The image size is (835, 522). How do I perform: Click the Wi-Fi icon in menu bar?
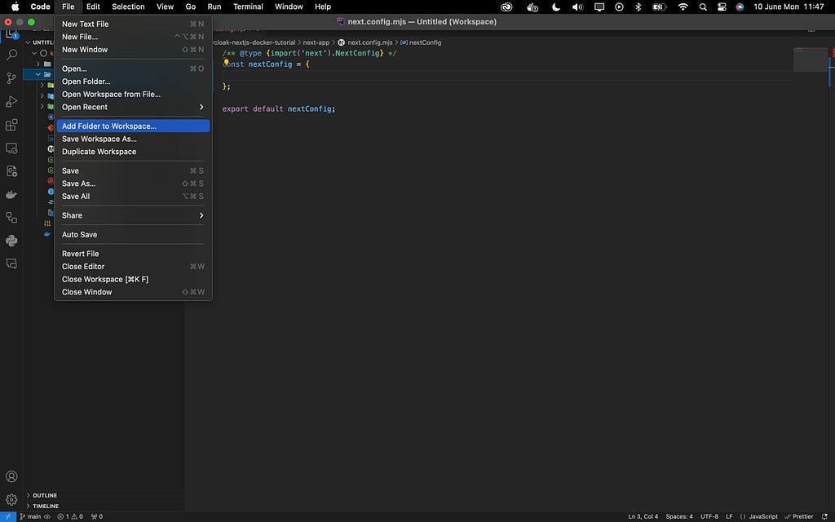pos(683,7)
